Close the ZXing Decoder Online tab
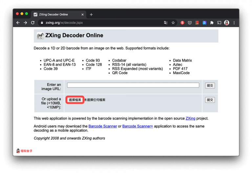 [x=82, y=14]
